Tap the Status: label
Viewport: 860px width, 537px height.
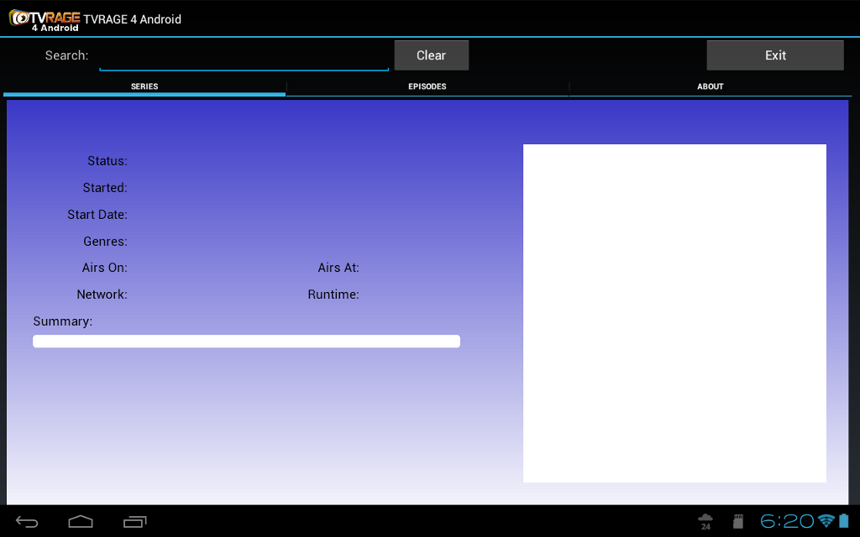pyautogui.click(x=107, y=161)
